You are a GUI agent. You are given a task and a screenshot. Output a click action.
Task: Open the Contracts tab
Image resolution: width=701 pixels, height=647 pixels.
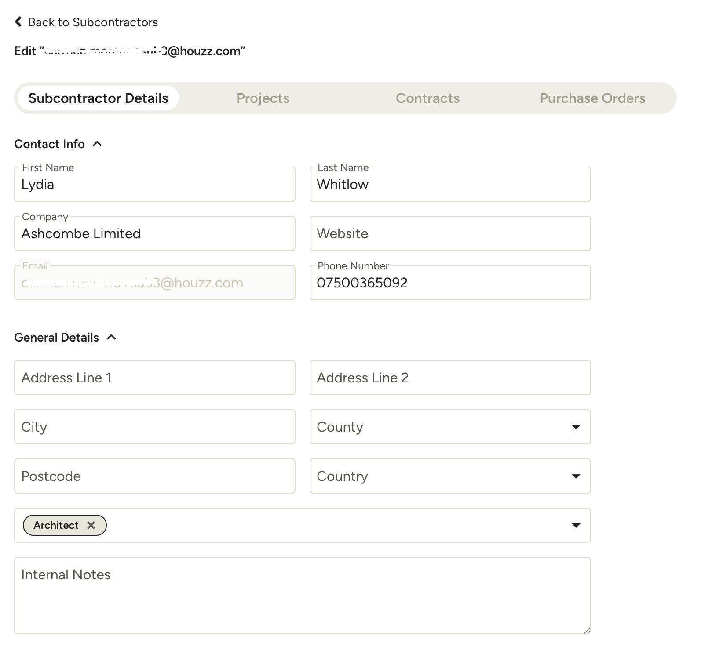427,98
